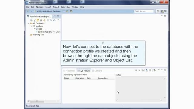194x109 pixels.
Task: Click the explorer scrollbar left arrow
Action: pos(28,101)
